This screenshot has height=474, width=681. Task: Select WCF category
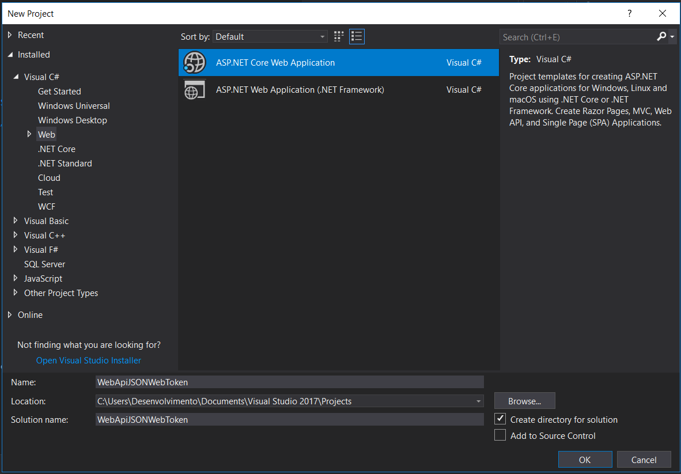click(x=47, y=207)
